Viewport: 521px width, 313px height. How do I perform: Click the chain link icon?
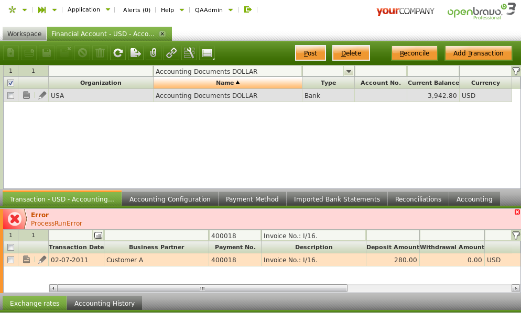click(171, 53)
